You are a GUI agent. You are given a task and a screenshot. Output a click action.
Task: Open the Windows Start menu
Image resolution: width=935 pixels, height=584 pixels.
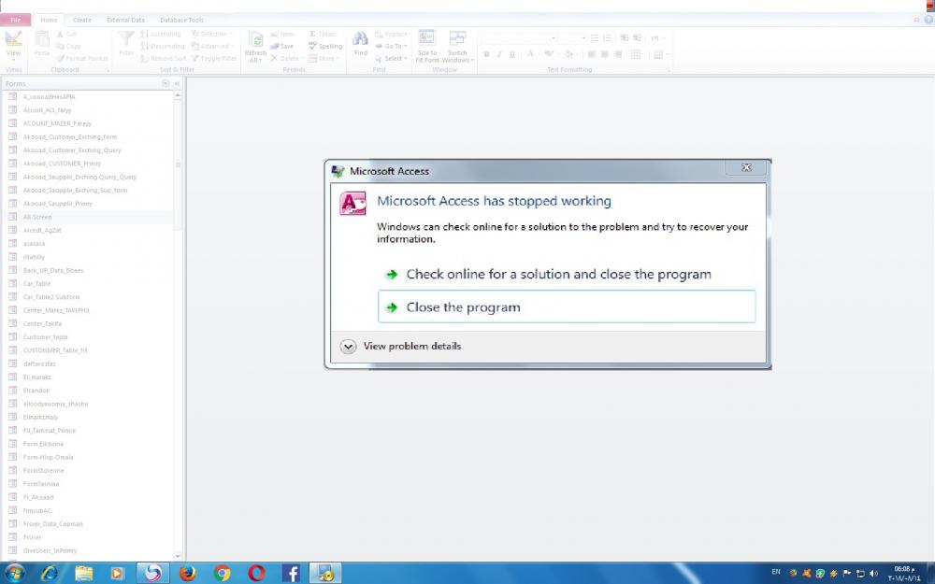[x=15, y=574]
